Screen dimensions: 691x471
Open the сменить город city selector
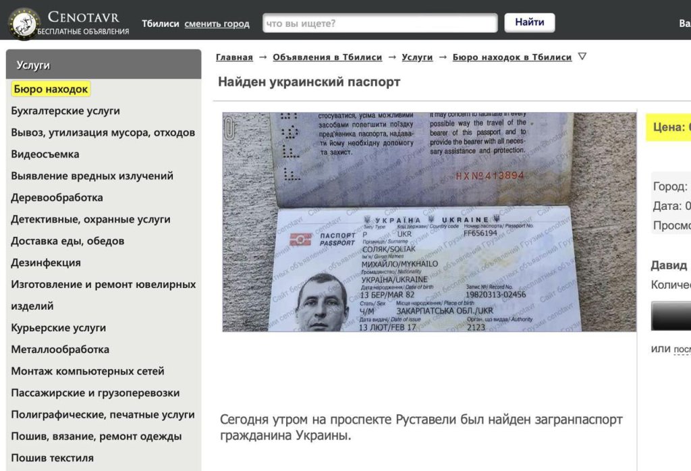217,24
